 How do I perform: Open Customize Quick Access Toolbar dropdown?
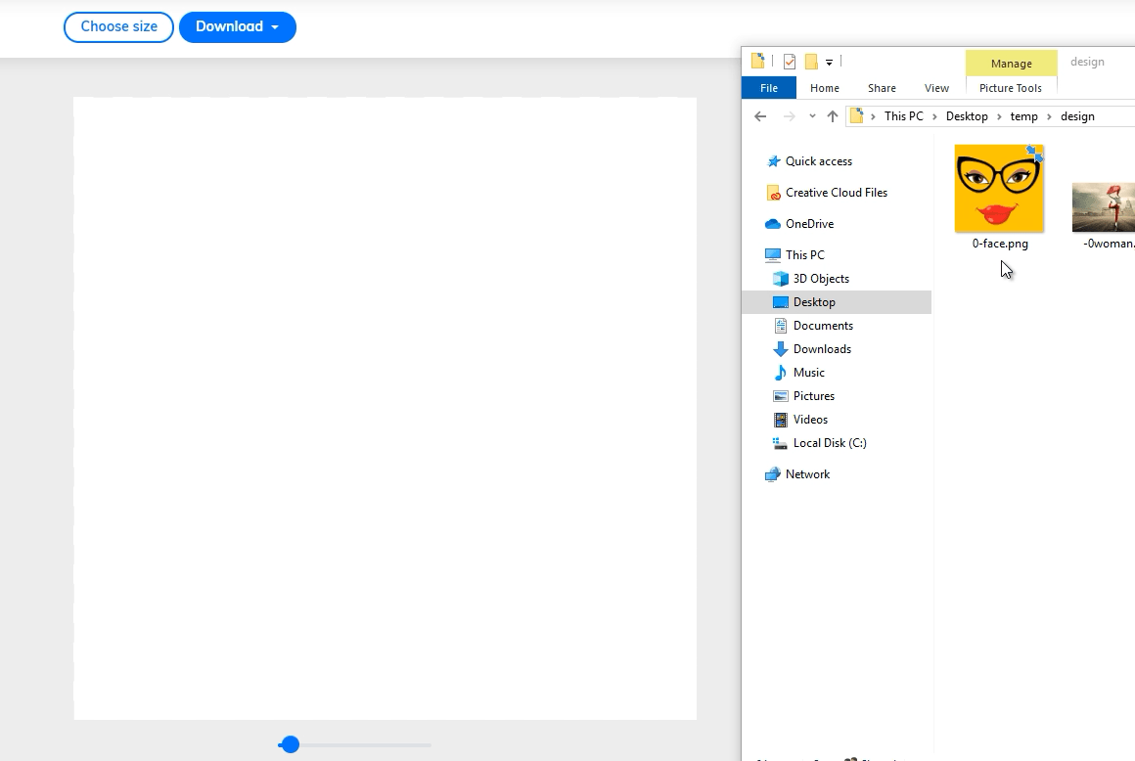point(830,62)
